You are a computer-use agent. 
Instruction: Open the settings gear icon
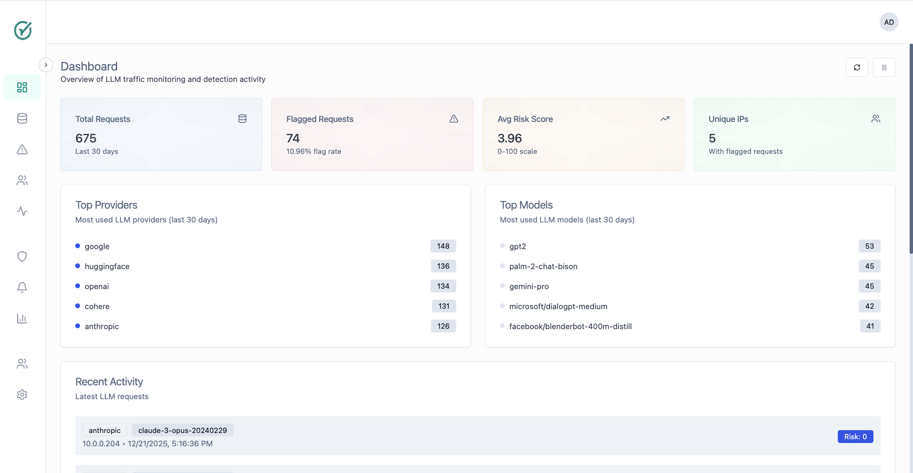click(22, 395)
